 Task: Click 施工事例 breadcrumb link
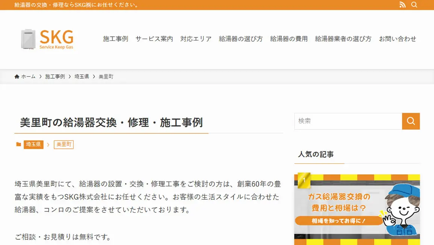click(x=55, y=76)
